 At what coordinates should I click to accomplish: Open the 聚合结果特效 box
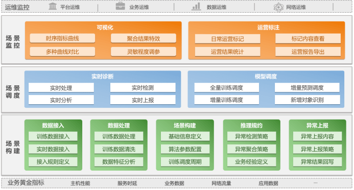coord(144,38)
